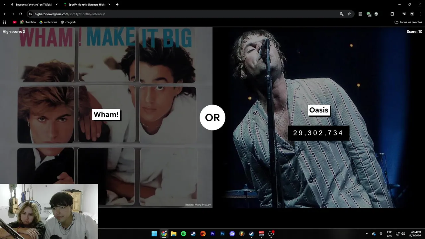This screenshot has height=239, width=425.
Task: Open the contenidos bookmark
Action: (48, 22)
